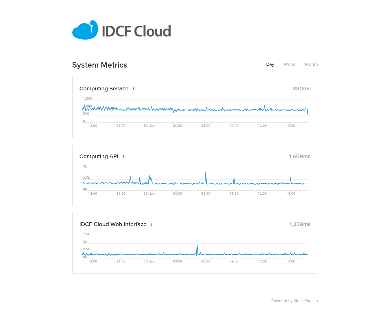Click the 880ms Computing Service value
Screen dimensions: 390x324
(301, 89)
